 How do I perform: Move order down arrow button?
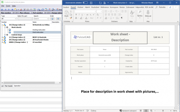coord(58,19)
